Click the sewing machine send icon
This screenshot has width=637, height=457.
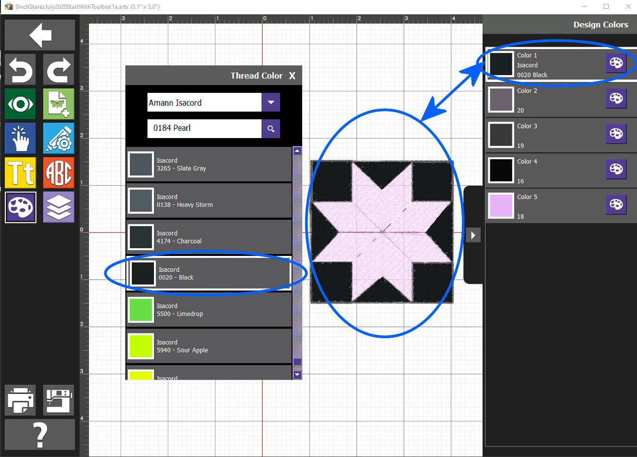click(x=59, y=400)
